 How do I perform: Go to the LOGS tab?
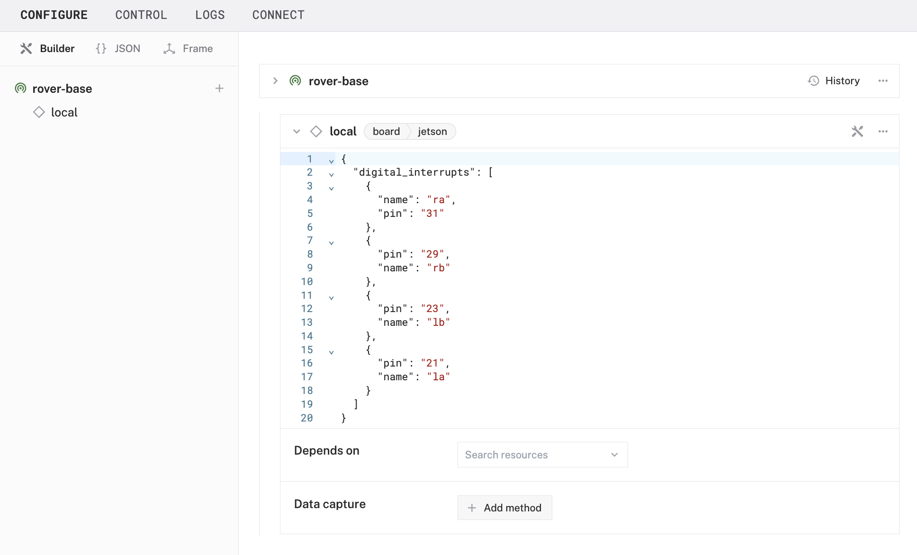(210, 15)
